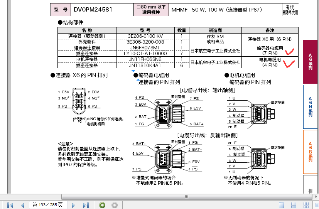
Task: Jump to the last page
Action: pyautogui.click(x=84, y=205)
